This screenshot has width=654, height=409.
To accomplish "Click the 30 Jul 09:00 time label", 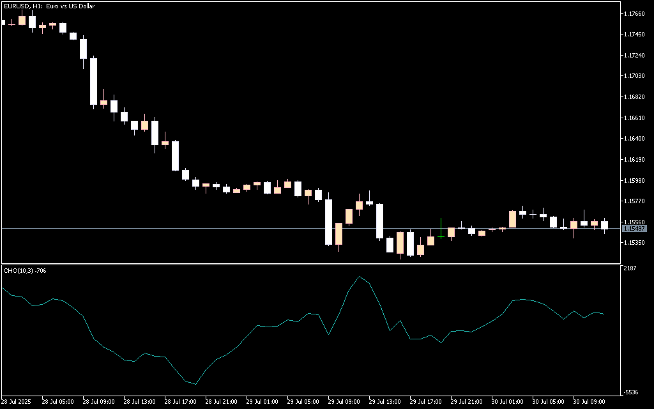I will pos(590,402).
